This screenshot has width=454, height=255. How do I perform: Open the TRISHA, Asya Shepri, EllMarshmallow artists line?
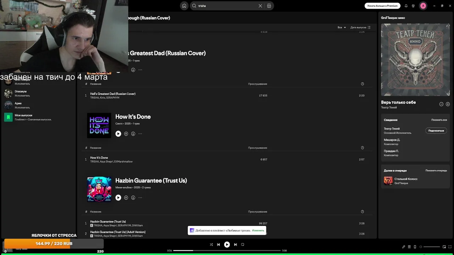click(x=111, y=161)
